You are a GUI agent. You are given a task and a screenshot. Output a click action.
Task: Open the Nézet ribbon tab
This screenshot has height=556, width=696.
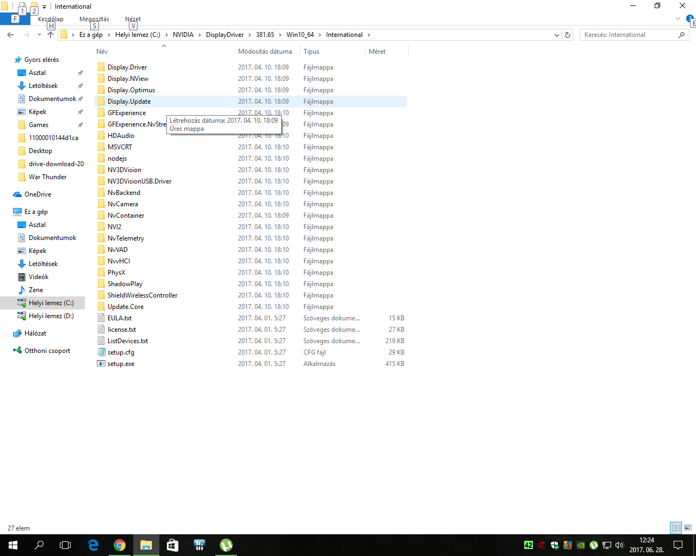pyautogui.click(x=133, y=19)
